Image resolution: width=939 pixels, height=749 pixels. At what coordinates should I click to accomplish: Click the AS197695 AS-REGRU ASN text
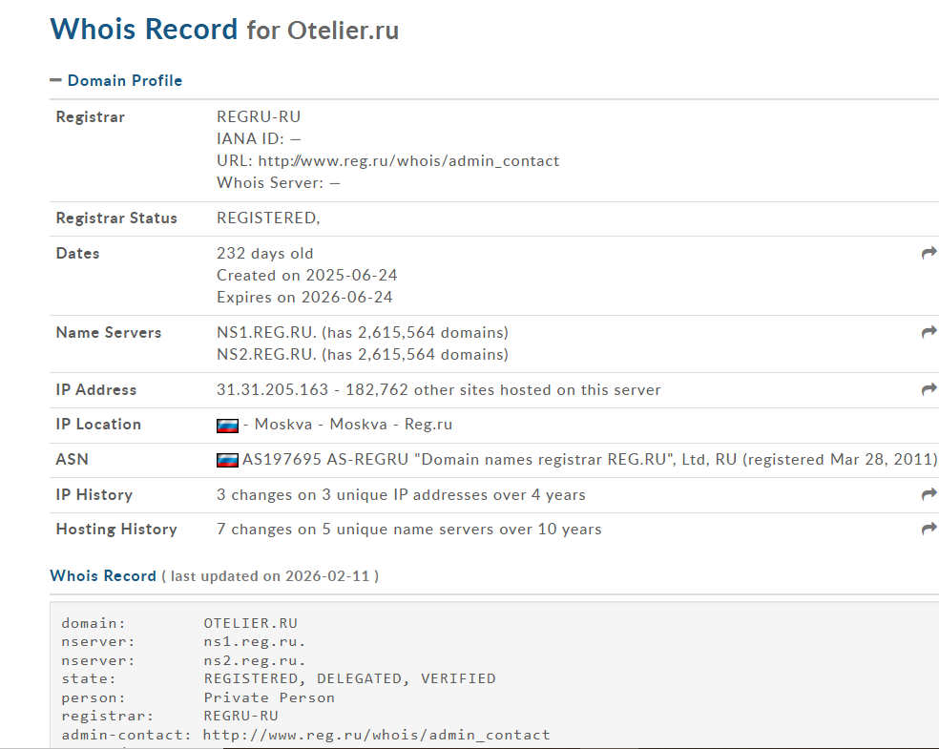(x=301, y=460)
